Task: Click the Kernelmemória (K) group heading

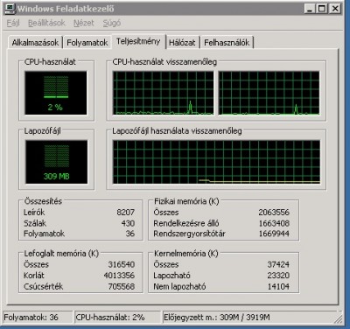Action: (186, 254)
